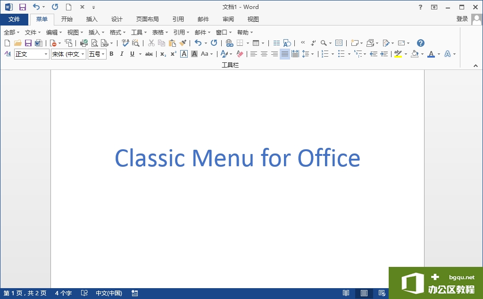Image resolution: width=483 pixels, height=299 pixels.
Task: Click the Columns icon
Action: 276,43
